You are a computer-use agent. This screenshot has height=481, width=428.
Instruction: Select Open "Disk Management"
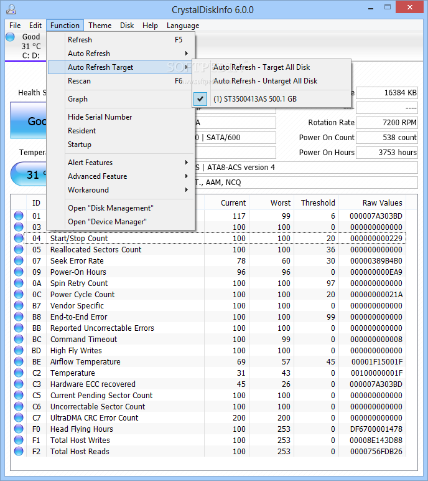coord(121,208)
